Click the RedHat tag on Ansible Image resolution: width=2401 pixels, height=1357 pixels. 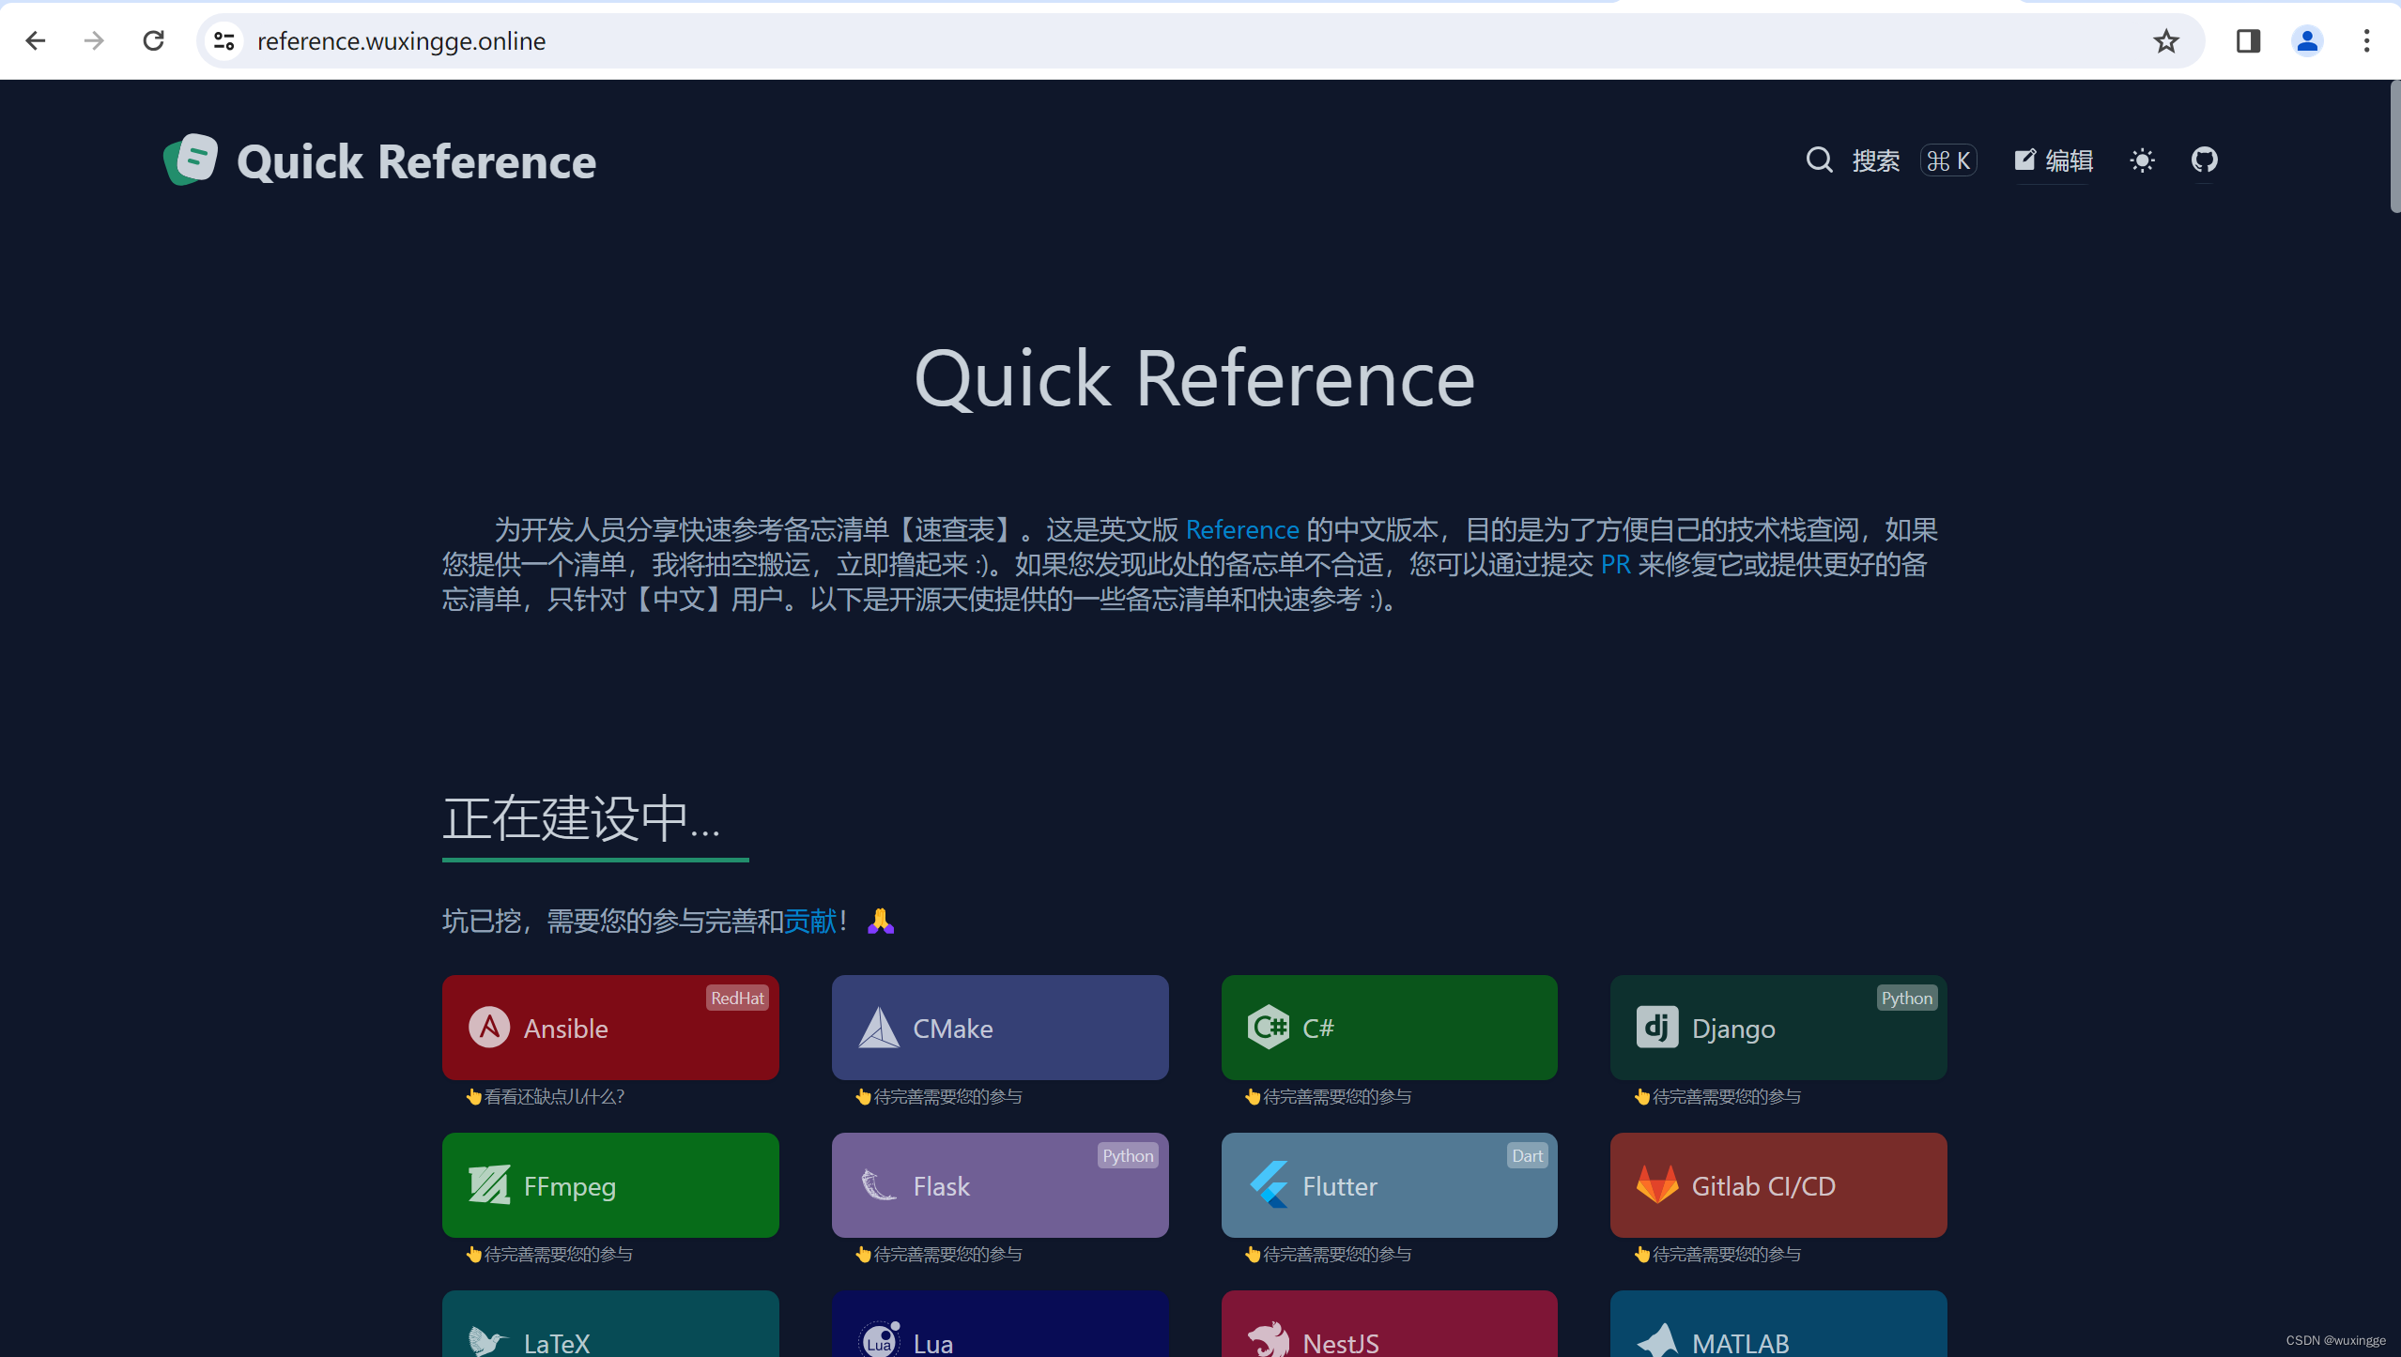[737, 998]
